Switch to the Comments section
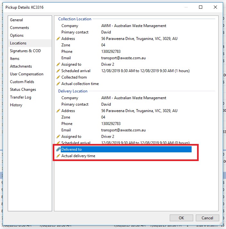 click(x=20, y=28)
